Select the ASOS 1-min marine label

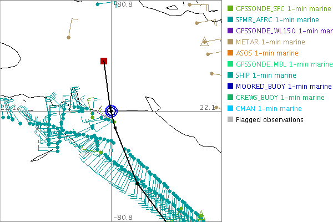click(267, 53)
